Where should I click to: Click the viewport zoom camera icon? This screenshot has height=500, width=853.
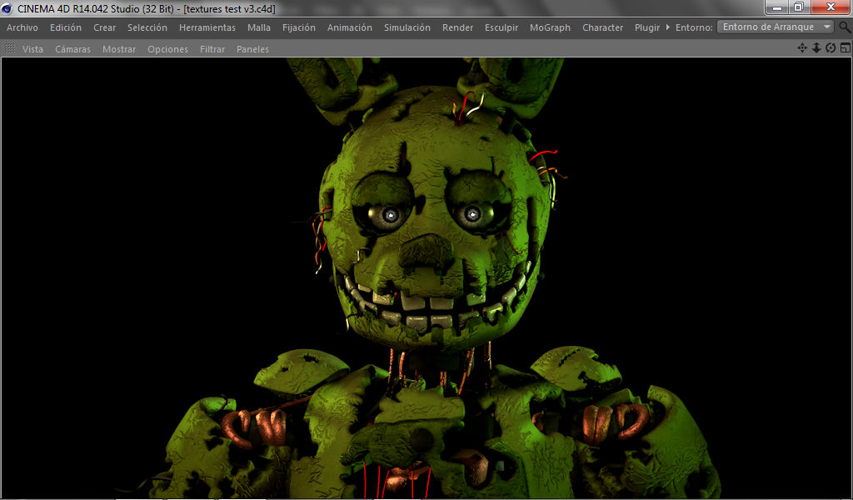coord(816,47)
